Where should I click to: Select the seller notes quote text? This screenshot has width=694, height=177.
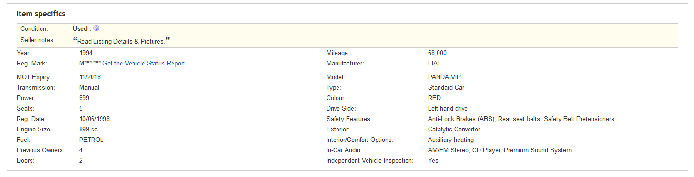(122, 41)
